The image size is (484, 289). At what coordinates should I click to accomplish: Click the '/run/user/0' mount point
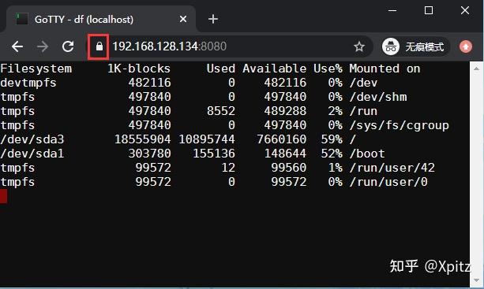[x=388, y=182]
